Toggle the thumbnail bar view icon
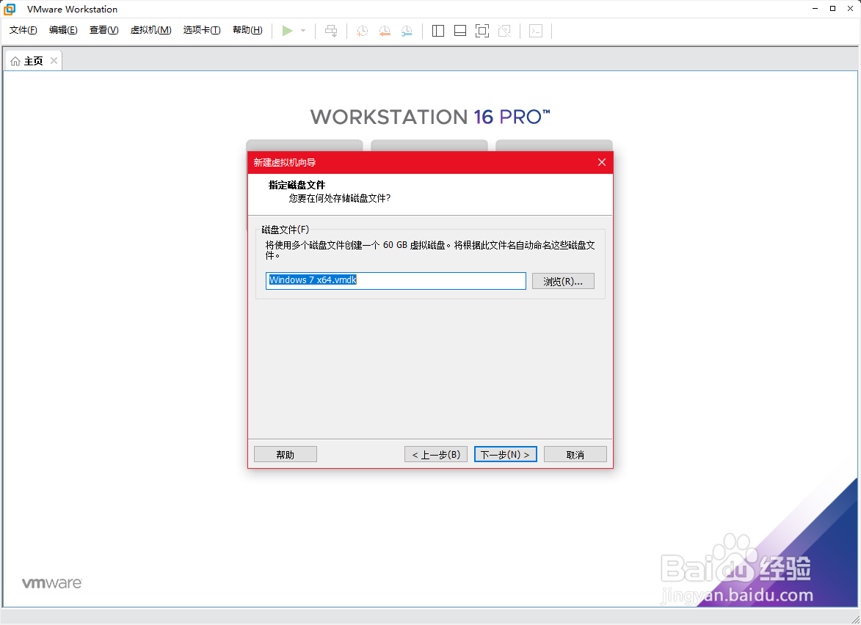The height and width of the screenshot is (625, 861). 460,31
